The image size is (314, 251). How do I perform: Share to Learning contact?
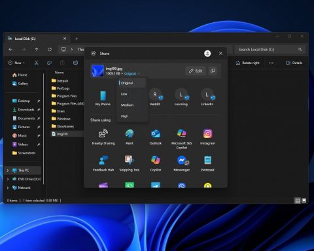coord(181,97)
